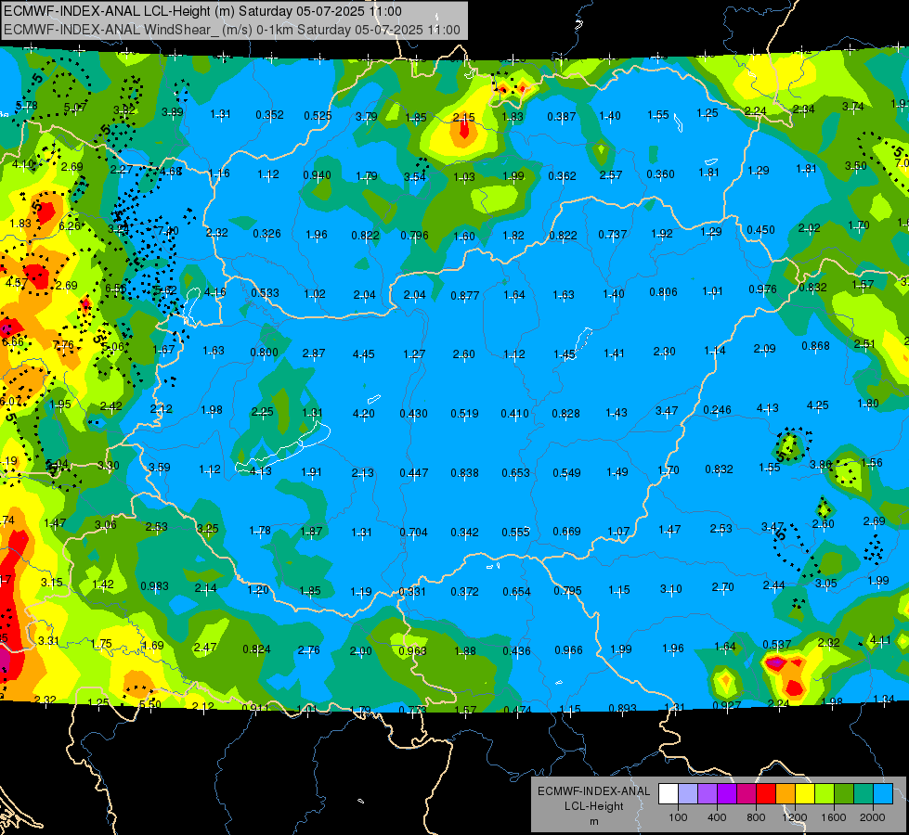909x835 pixels.
Task: Click the grid value 0.795
Action: point(567,590)
